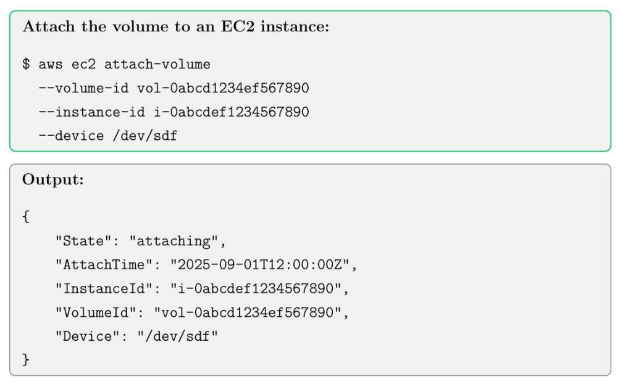Click the "Attach the volume to an EC2 instance:" heading
Screen dimensions: 641x387
[175, 27]
